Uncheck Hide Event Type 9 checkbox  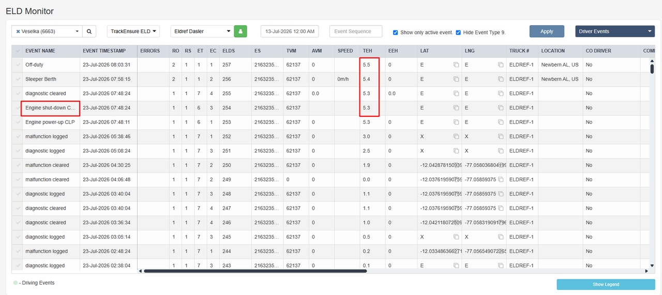(x=458, y=32)
